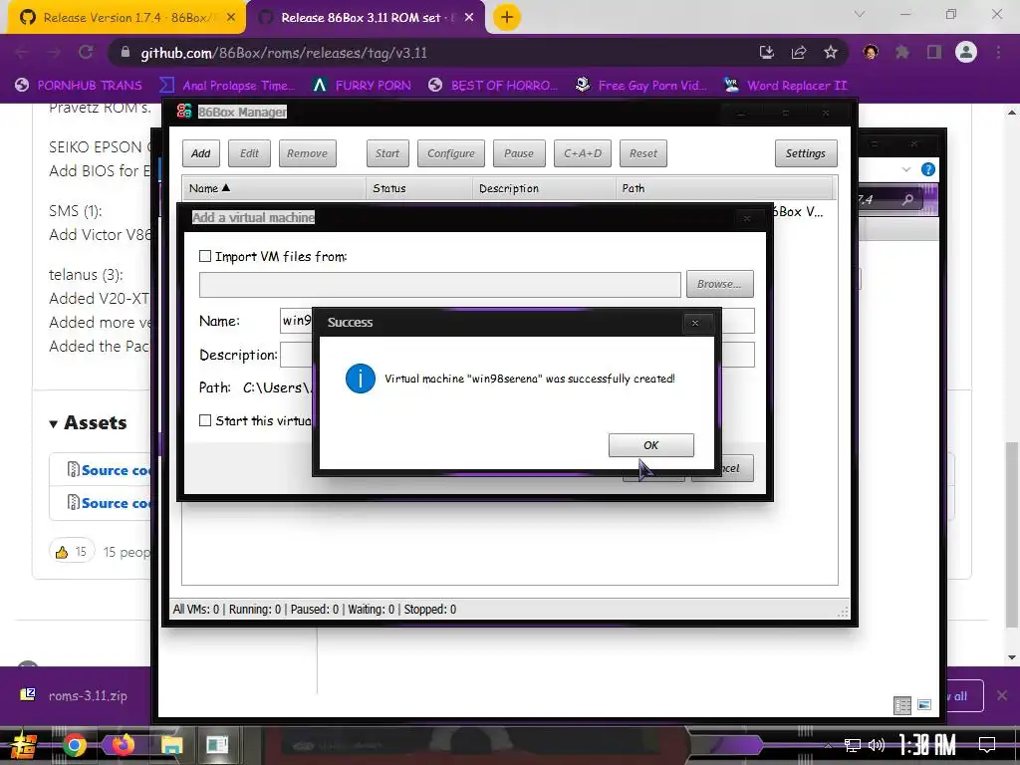Click the Path column header
This screenshot has height=765, width=1020.
pyautogui.click(x=723, y=188)
